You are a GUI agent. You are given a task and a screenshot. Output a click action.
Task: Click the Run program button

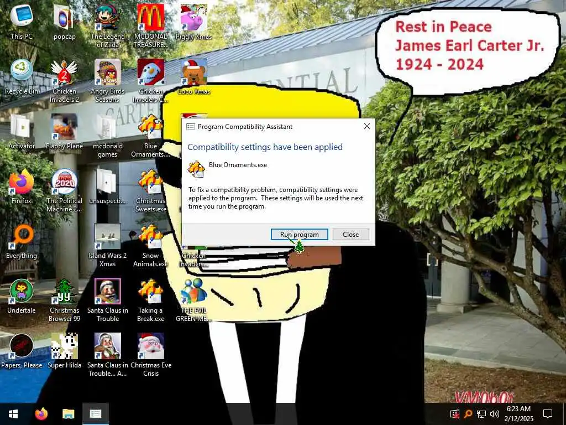tap(299, 234)
